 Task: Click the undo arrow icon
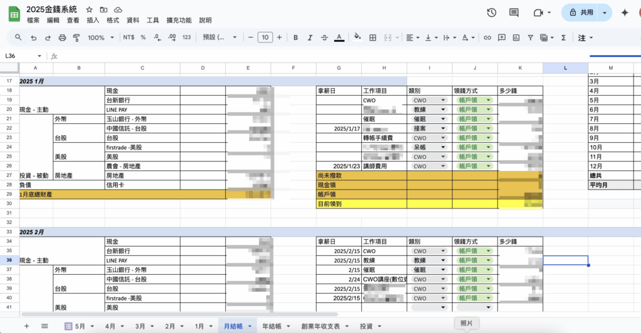[x=33, y=38]
